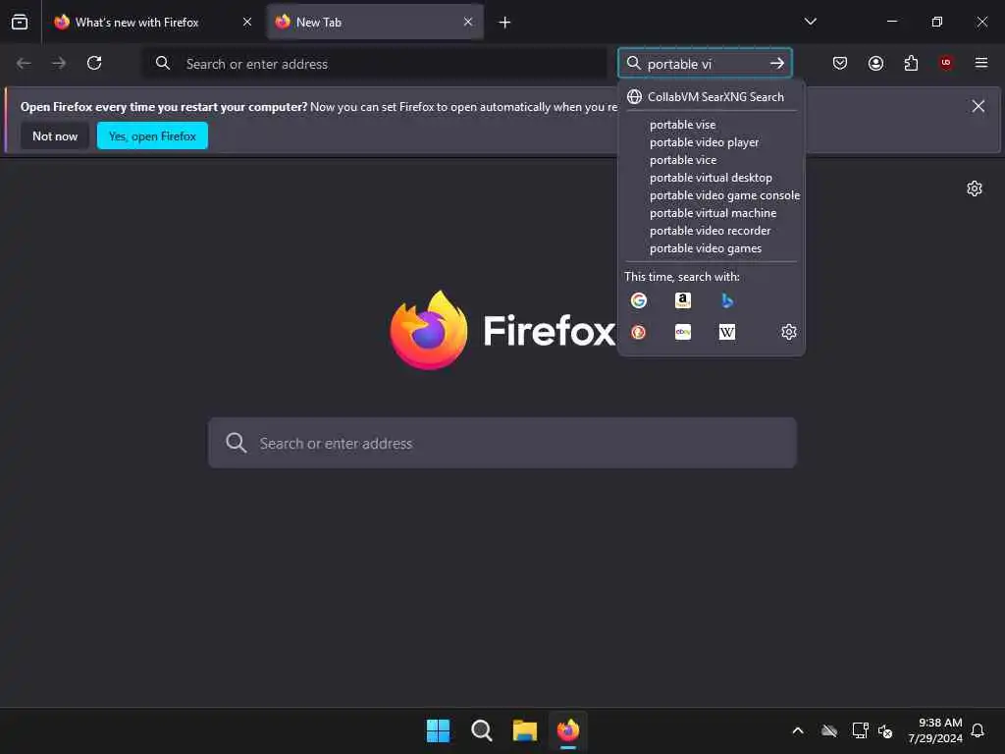This screenshot has height=754, width=1005.
Task: Open Save to Pocket icon
Action: tap(840, 63)
